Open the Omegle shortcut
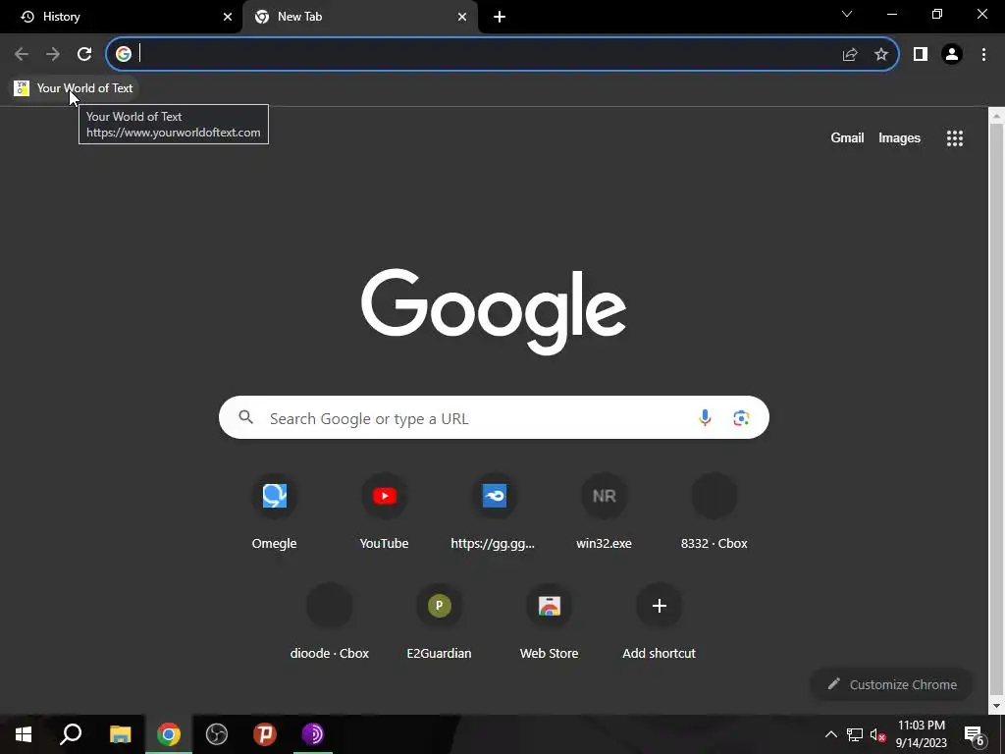The width and height of the screenshot is (1005, 754). tap(275, 512)
